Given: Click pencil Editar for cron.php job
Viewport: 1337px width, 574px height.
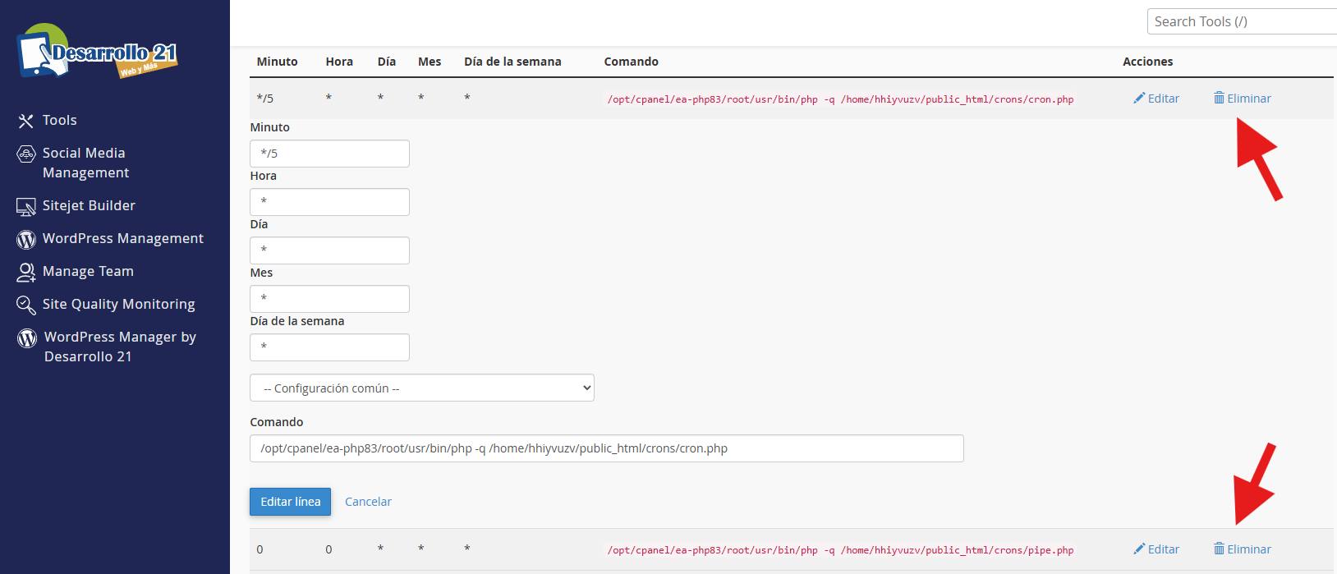Looking at the screenshot, I should 1156,99.
